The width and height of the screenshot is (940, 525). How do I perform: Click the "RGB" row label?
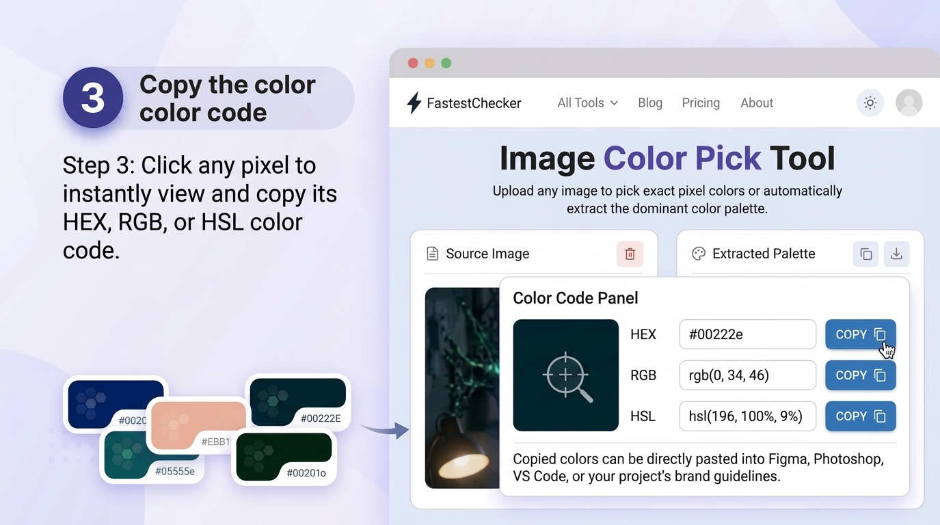(x=643, y=375)
